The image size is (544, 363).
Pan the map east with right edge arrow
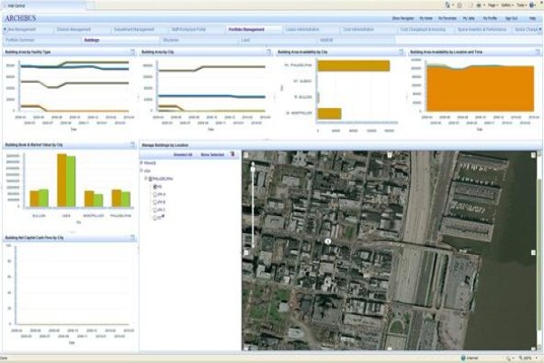click(534, 252)
